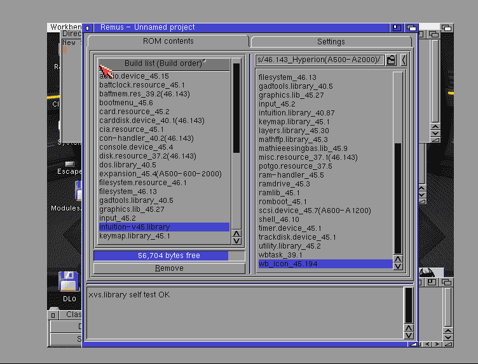Select scsi.device_45.7(A600-A1200) in file list
478x364 pixels.
pos(314,211)
